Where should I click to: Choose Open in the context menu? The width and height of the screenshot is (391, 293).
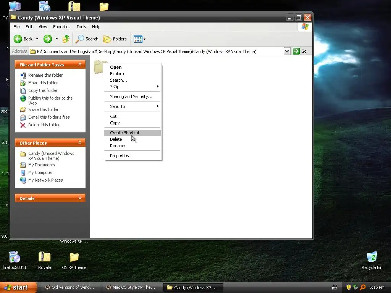(132, 67)
